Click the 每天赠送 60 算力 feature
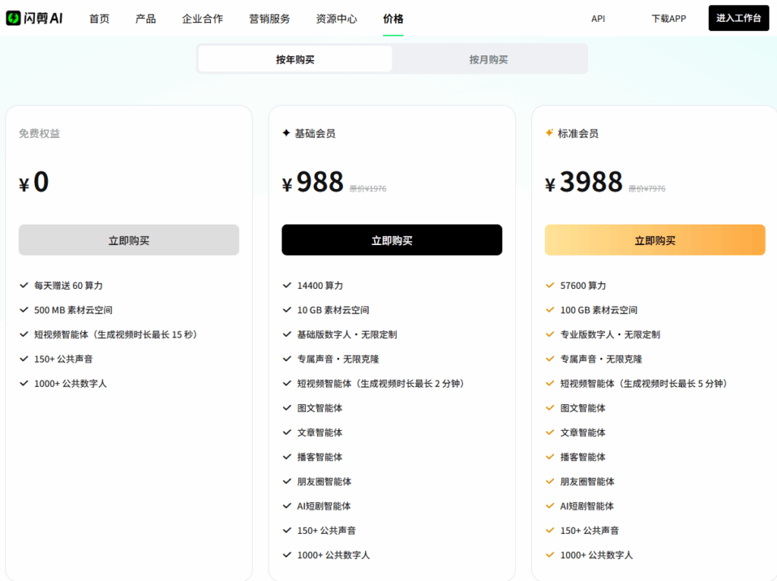Image resolution: width=777 pixels, height=581 pixels. (68, 285)
